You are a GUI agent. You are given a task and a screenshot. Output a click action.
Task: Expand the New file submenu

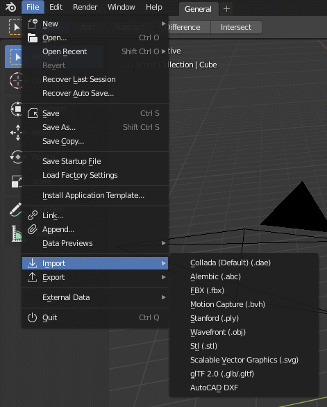(95, 24)
